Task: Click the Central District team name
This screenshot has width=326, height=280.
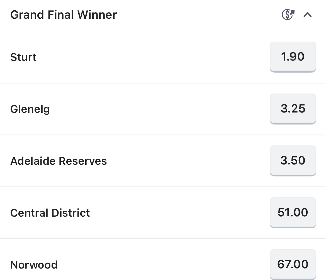Action: 50,213
